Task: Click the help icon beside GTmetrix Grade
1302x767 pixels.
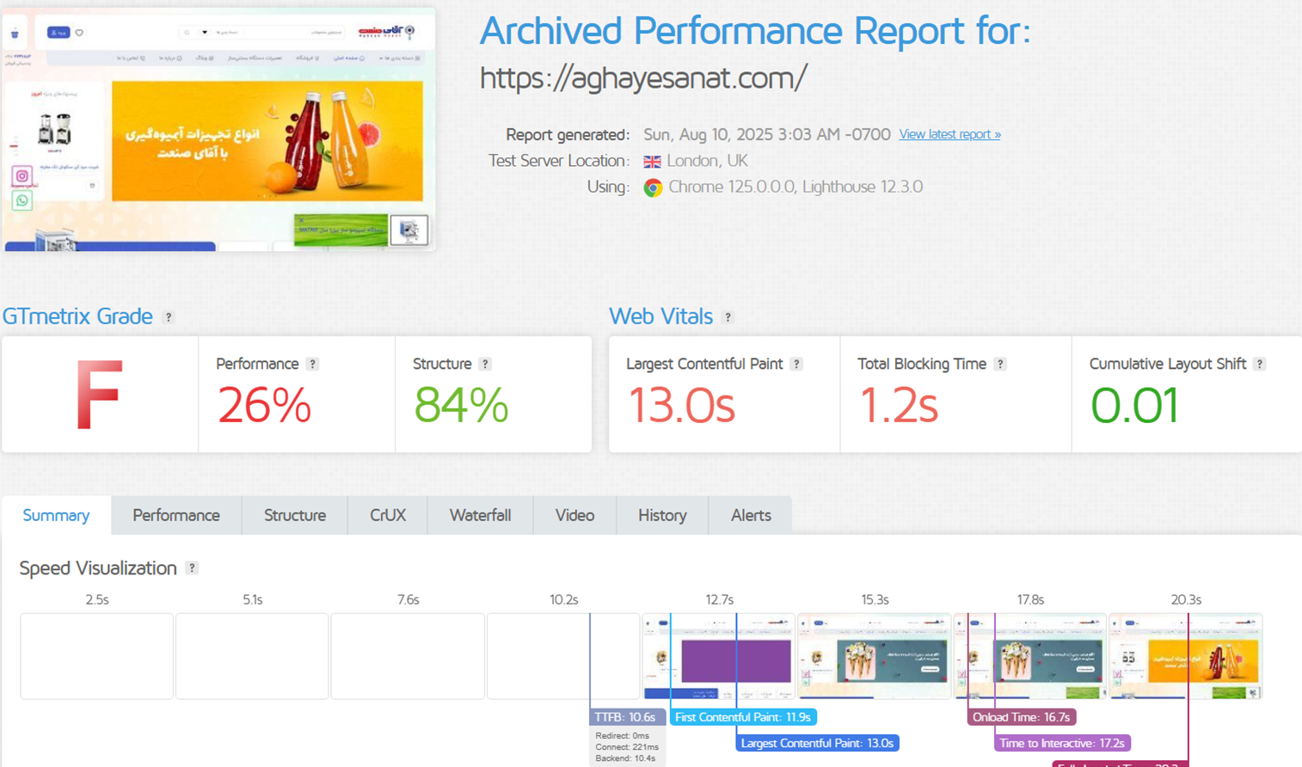Action: coord(169,317)
